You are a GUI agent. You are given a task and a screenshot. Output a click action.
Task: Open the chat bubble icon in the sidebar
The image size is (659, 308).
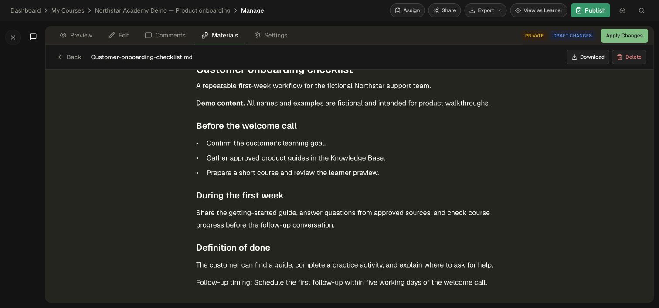pos(33,37)
